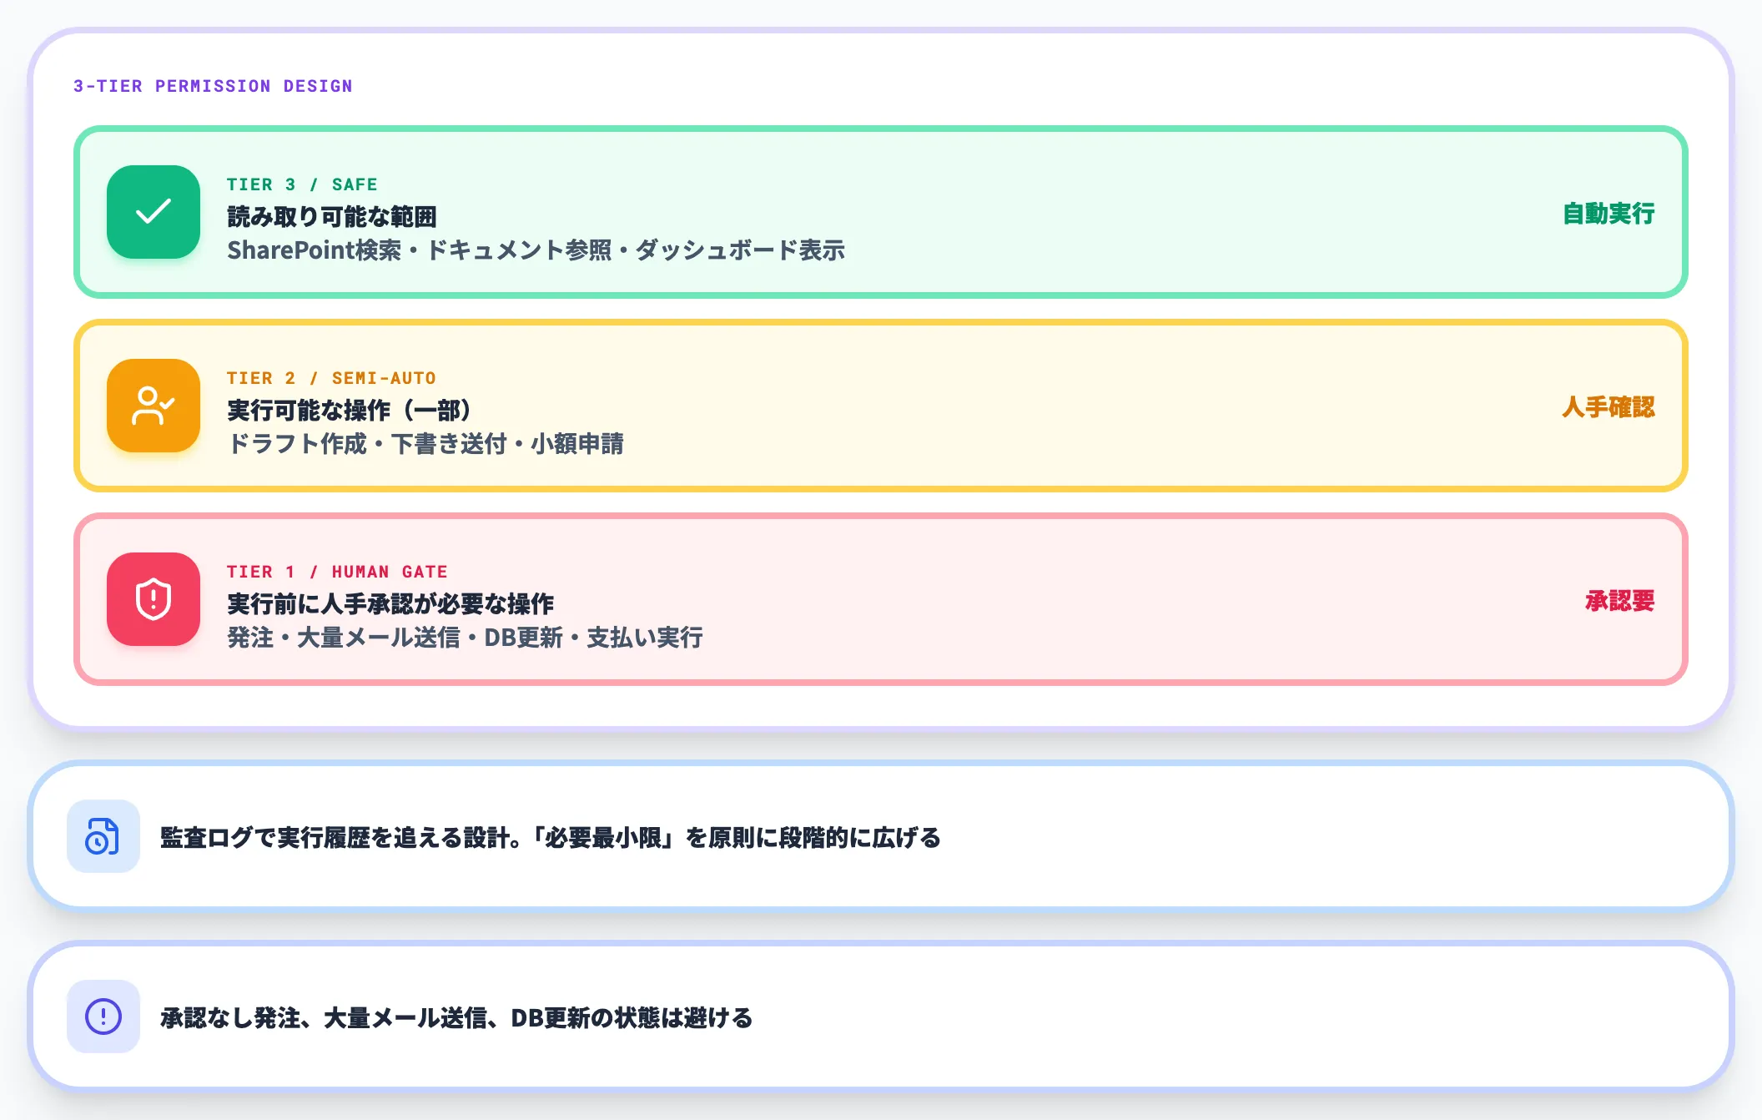Click the 人手確認 status label
The height and width of the screenshot is (1120, 1762).
point(1608,407)
